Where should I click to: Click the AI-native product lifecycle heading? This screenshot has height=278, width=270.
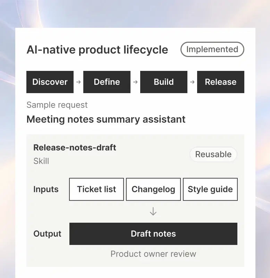pyautogui.click(x=97, y=50)
